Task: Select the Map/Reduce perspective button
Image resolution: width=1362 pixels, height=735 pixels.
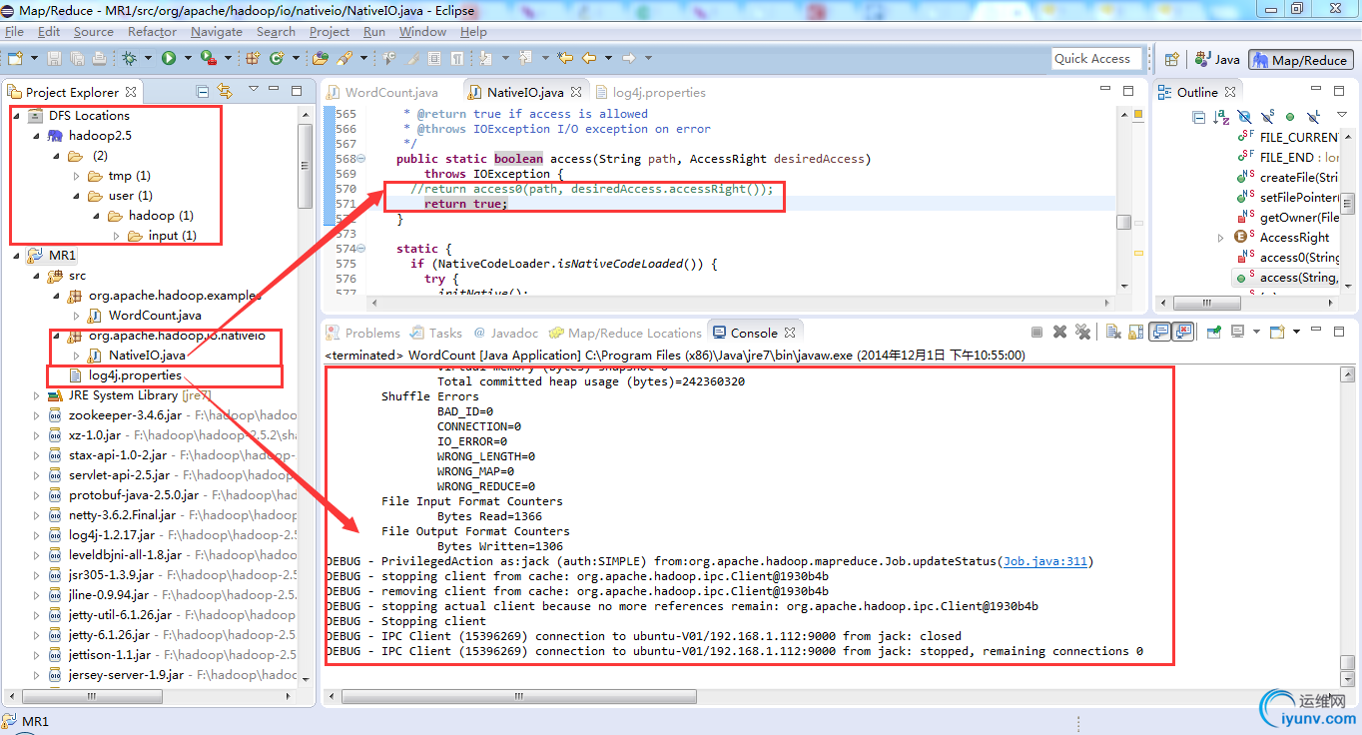Action: coord(1300,59)
